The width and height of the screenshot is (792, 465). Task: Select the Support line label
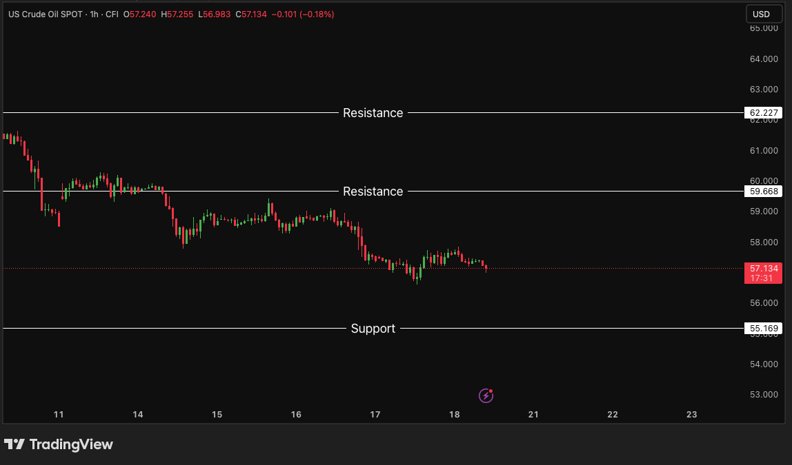[x=373, y=329]
